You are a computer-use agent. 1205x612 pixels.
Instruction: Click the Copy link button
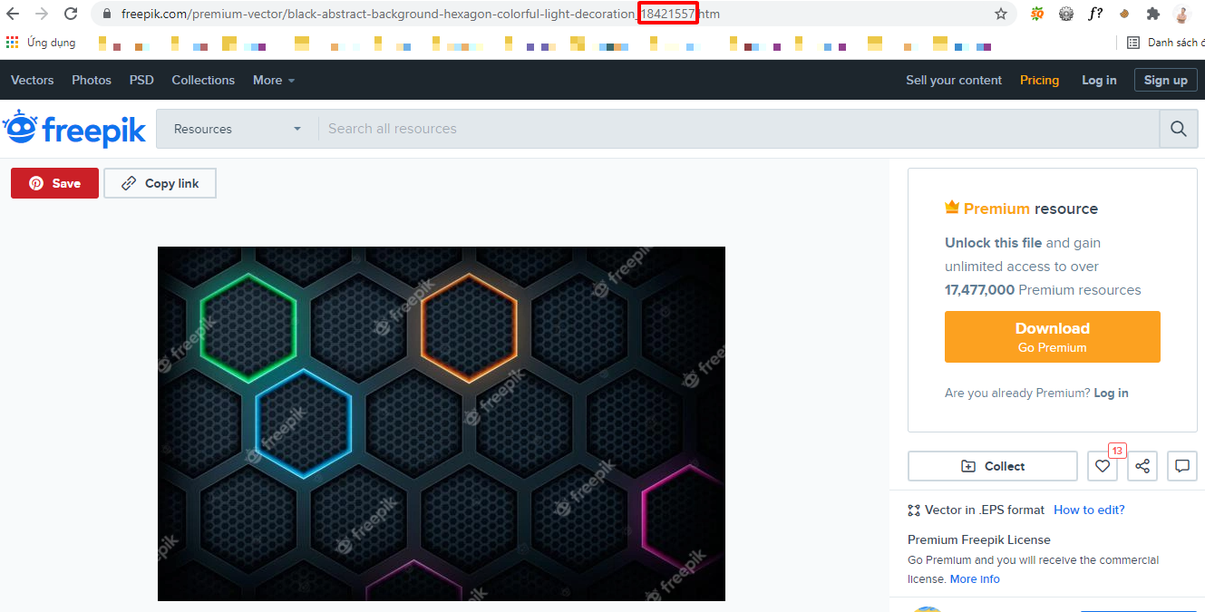(160, 182)
